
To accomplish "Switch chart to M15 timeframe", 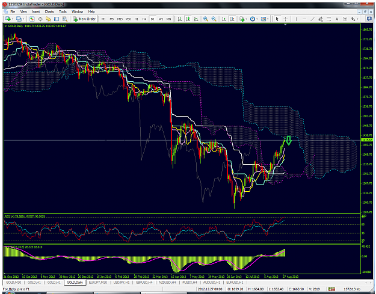I will pos(120,19).
